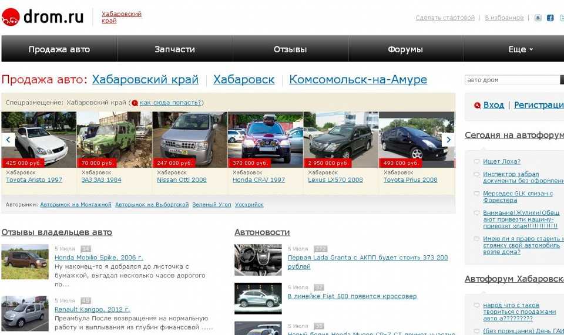Open the Toyota Aristo 1997 photo
Viewport: 564px width, 335px height.
tap(39, 140)
